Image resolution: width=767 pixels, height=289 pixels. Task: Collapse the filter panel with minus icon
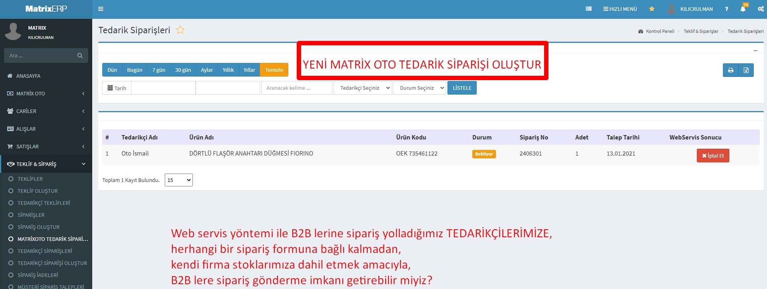pyautogui.click(x=755, y=51)
